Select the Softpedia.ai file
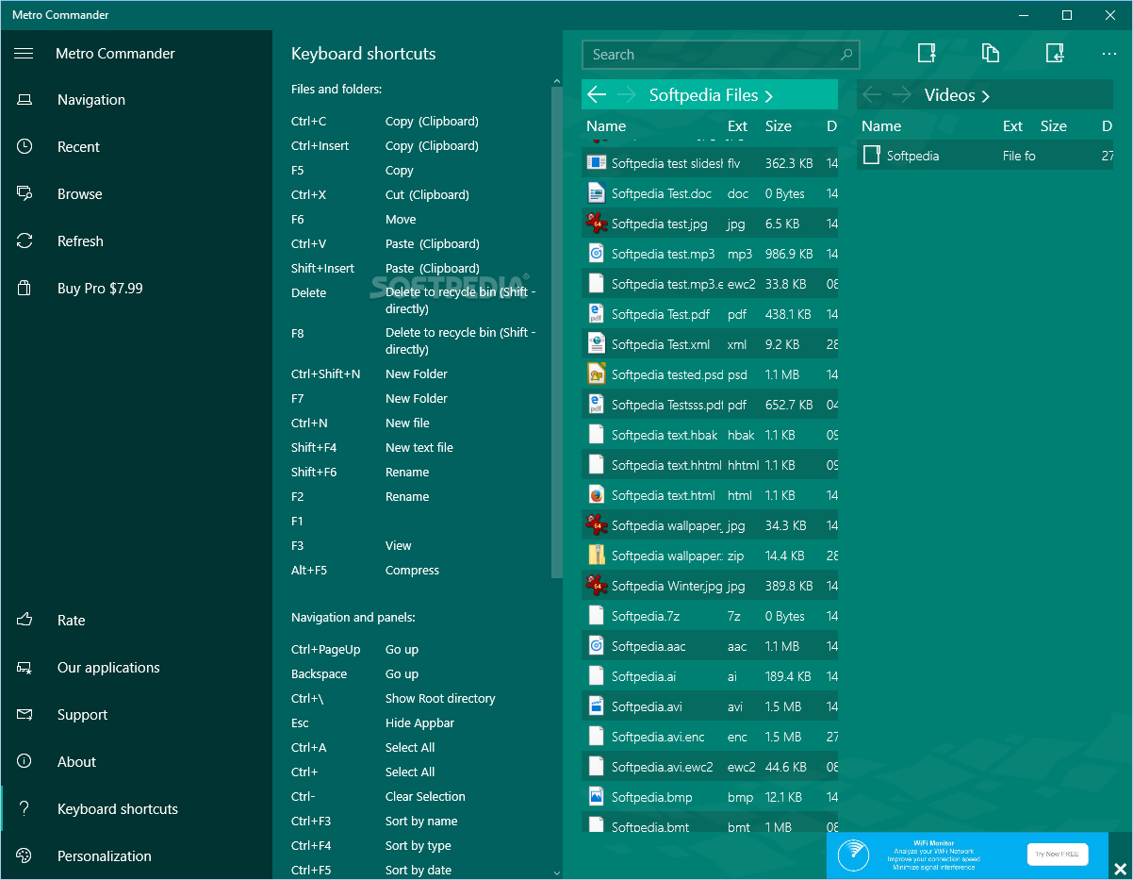This screenshot has width=1133, height=880. (710, 676)
